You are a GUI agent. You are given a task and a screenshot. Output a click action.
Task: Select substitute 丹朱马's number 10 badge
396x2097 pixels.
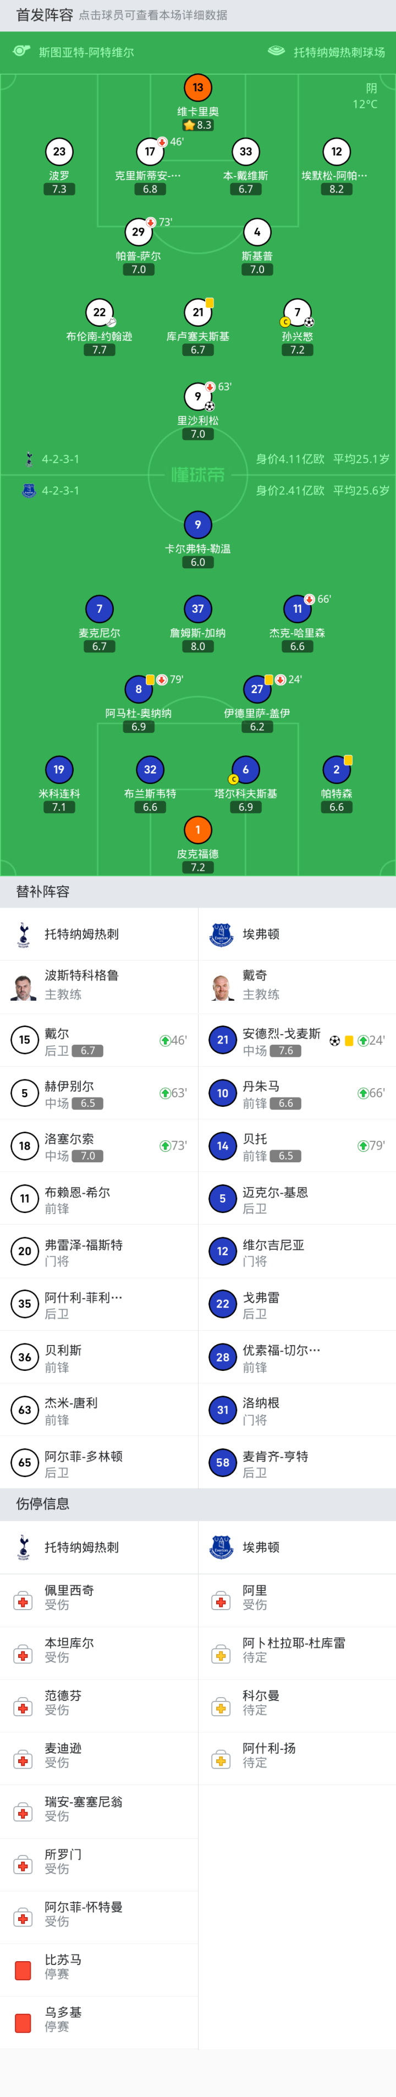pyautogui.click(x=223, y=1093)
